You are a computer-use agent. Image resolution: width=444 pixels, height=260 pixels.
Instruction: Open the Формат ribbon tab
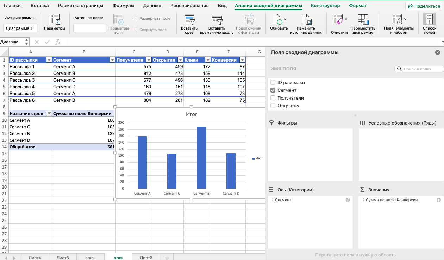click(358, 6)
